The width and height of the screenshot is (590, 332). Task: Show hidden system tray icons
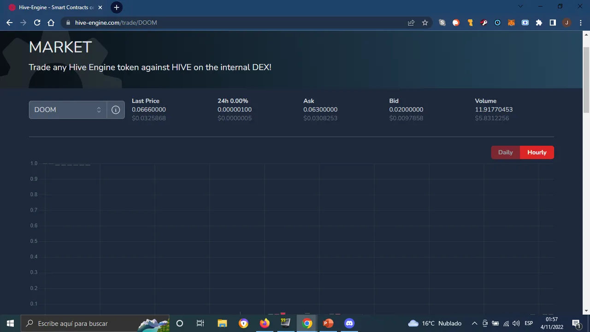tap(474, 323)
